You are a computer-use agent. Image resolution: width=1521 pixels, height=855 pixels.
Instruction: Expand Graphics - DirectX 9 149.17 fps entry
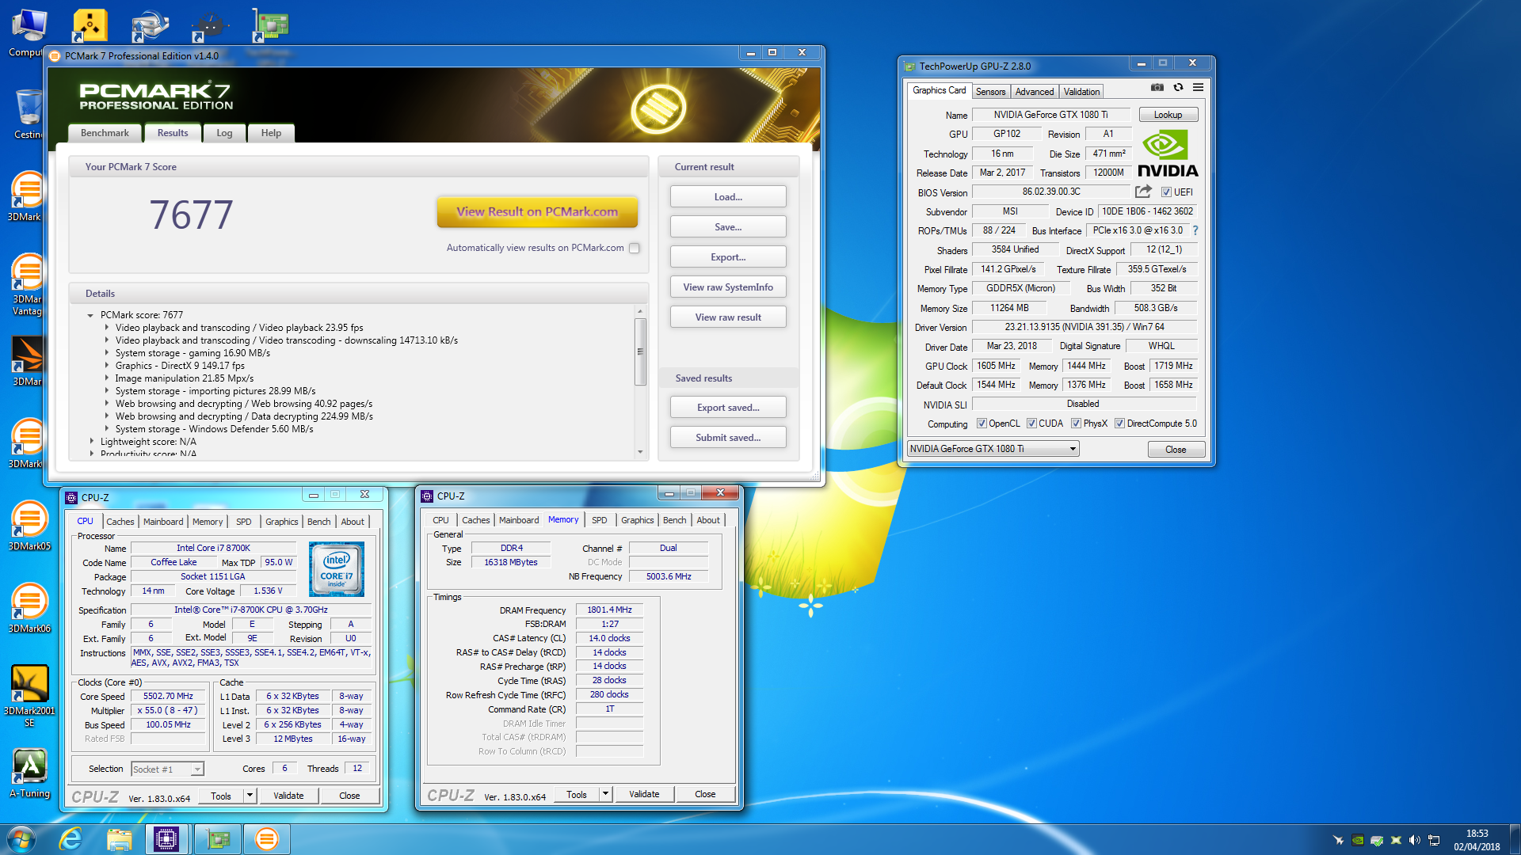tap(107, 366)
